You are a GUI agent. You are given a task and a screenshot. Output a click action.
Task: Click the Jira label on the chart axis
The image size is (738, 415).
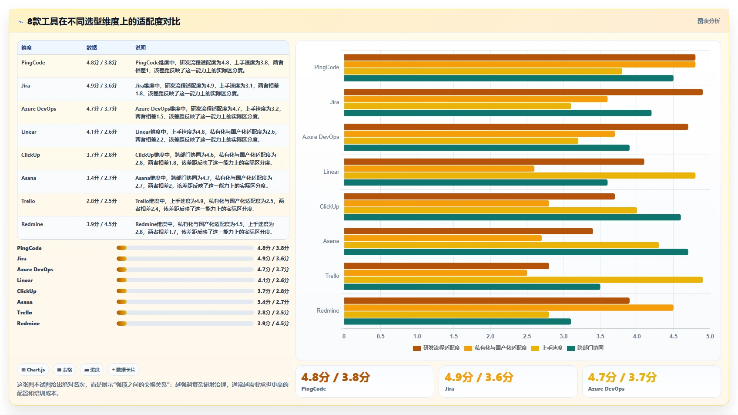point(334,102)
